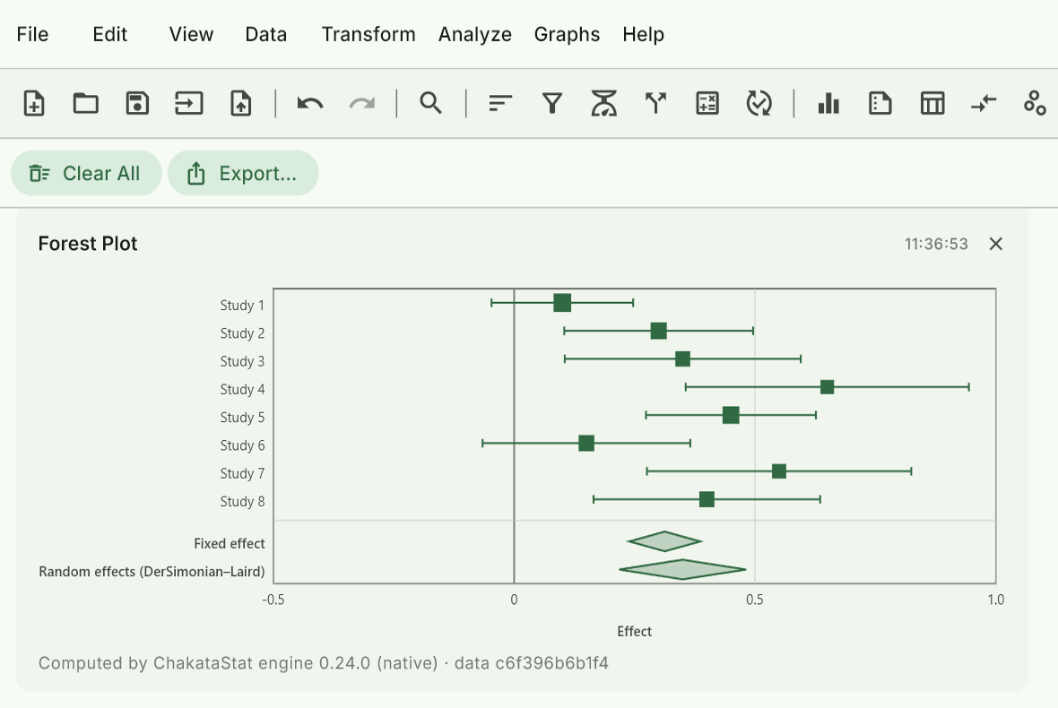
Task: Click the weight cases scale icon
Action: tap(604, 103)
